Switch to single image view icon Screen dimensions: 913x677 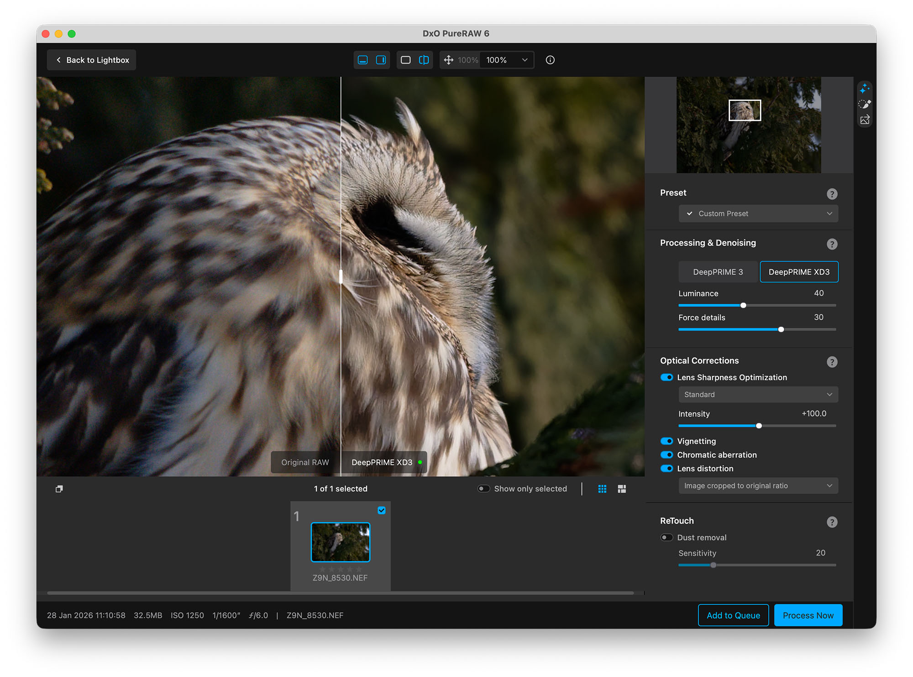(x=405, y=60)
